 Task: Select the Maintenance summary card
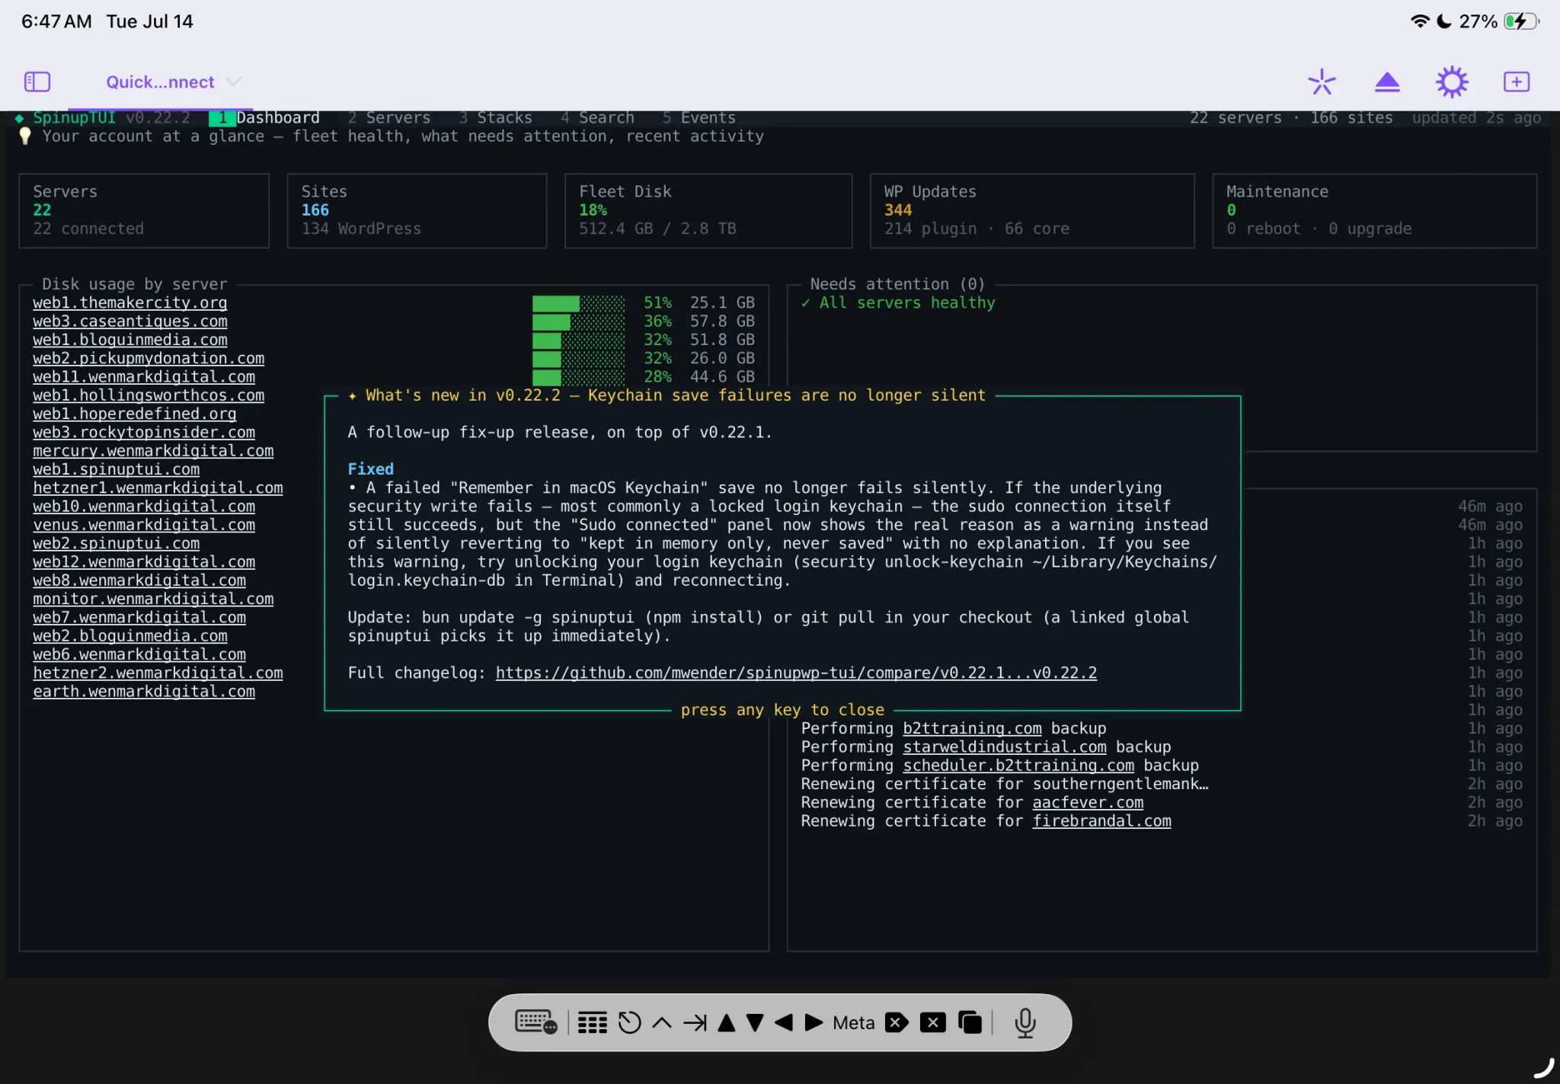(x=1374, y=210)
